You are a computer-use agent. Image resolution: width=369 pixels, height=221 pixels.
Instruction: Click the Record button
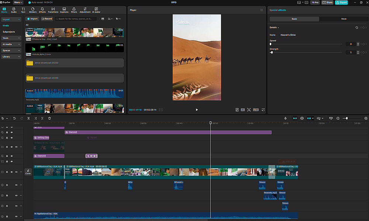point(47,19)
